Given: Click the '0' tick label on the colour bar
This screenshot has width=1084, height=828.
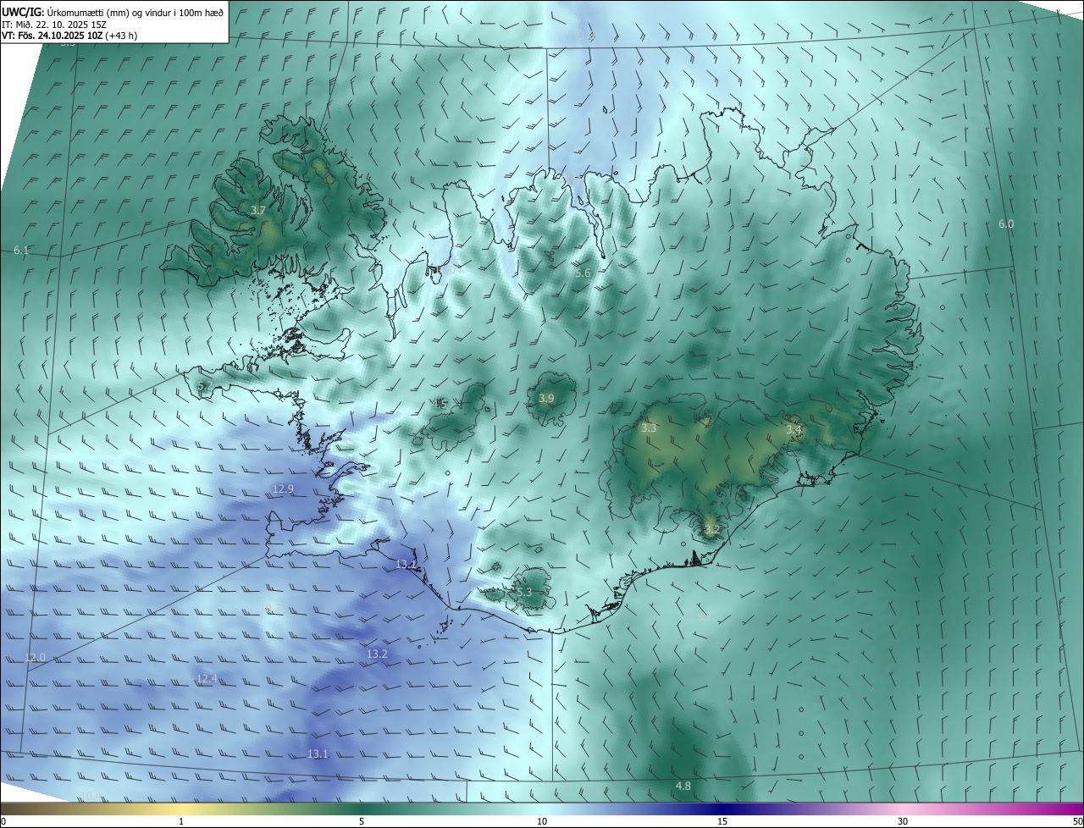Looking at the screenshot, I should pyautogui.click(x=3, y=821).
